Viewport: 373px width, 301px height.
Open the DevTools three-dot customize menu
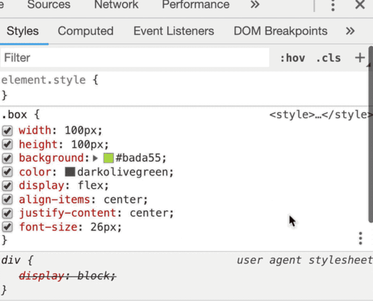(x=332, y=5)
